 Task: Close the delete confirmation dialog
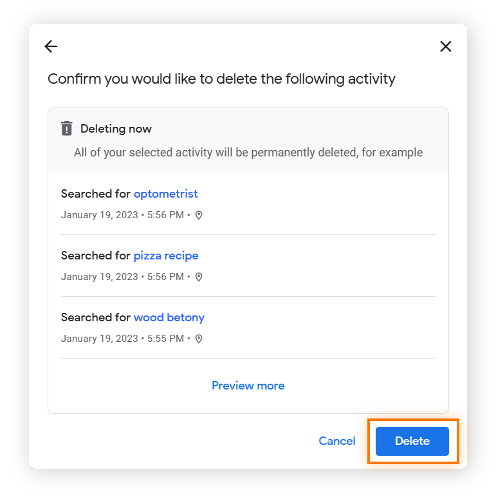tap(446, 46)
